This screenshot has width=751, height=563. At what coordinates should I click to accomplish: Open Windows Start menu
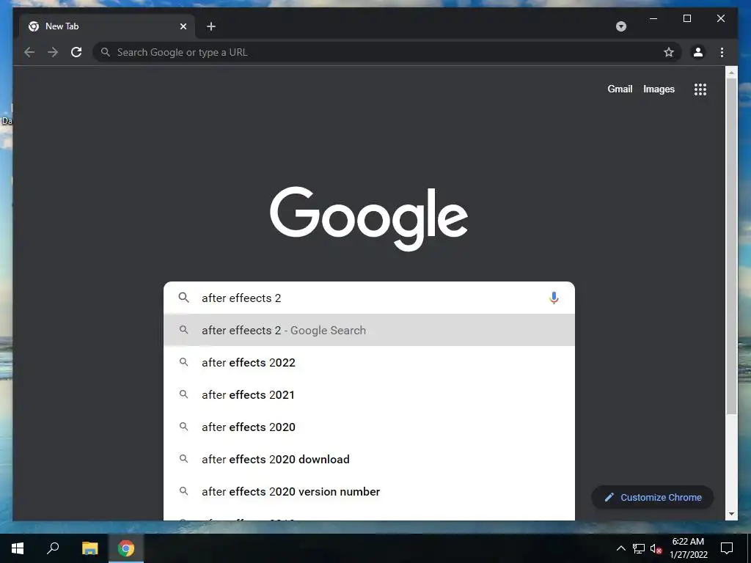pos(18,548)
